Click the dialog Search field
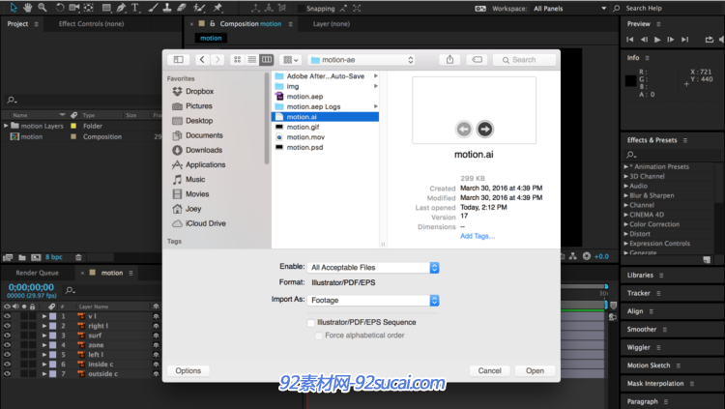This screenshot has height=409, width=725. 524,60
